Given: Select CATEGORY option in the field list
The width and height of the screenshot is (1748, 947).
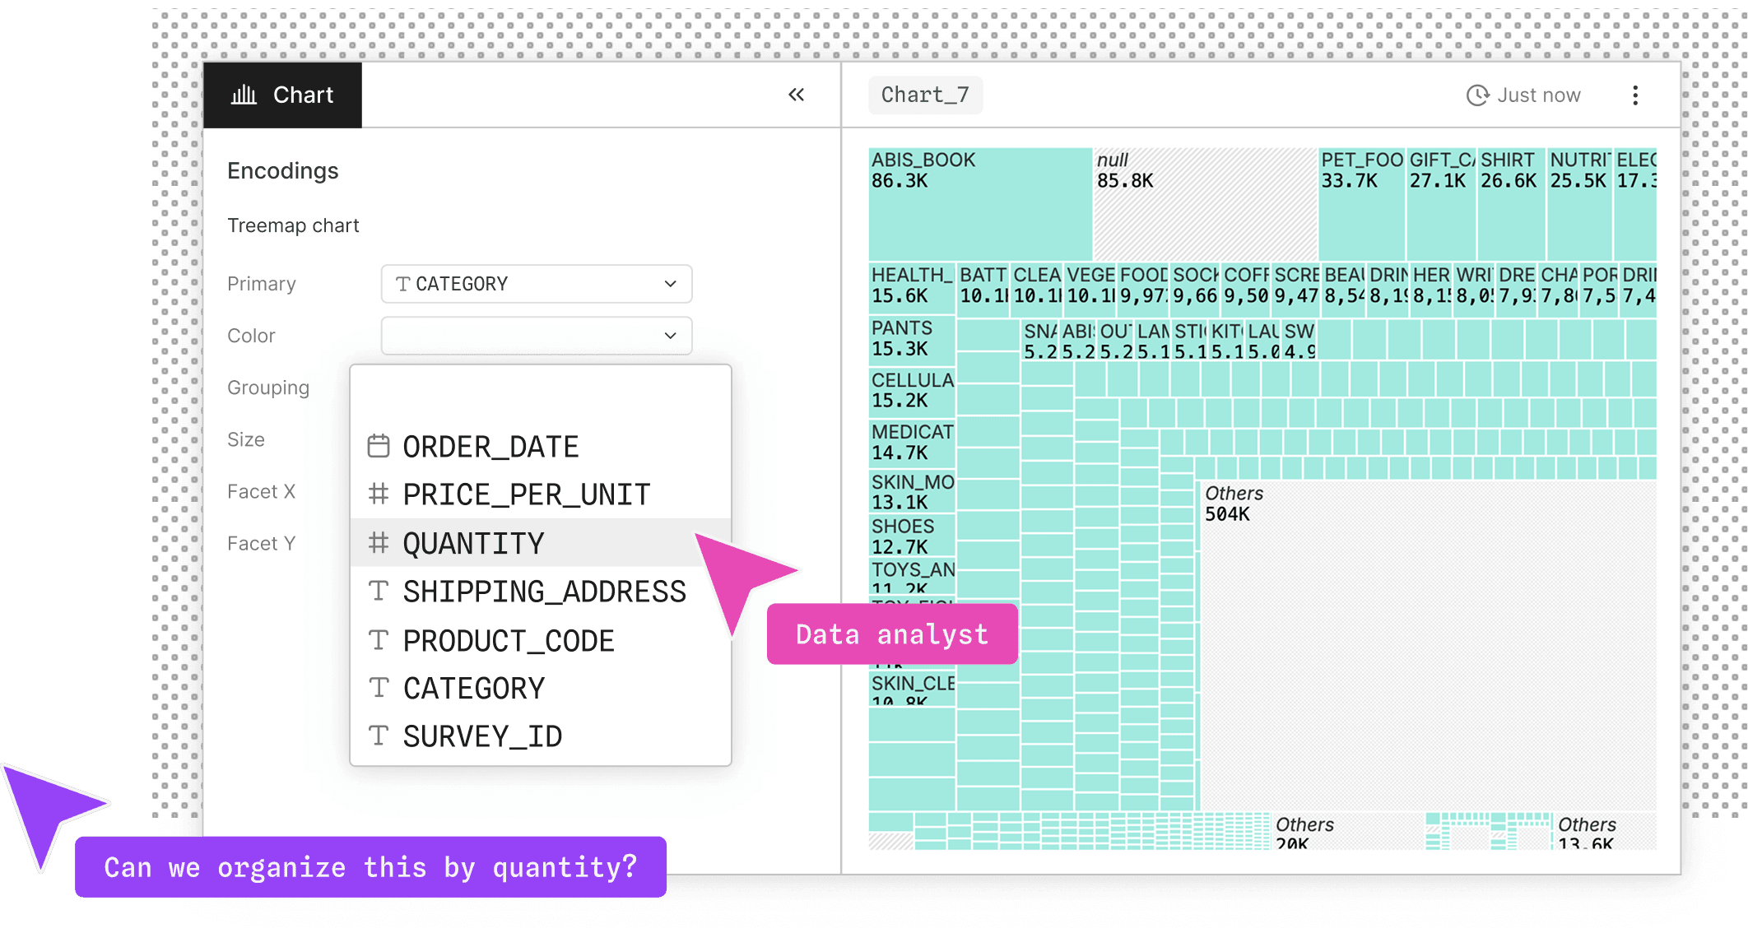Looking at the screenshot, I should pos(473,688).
